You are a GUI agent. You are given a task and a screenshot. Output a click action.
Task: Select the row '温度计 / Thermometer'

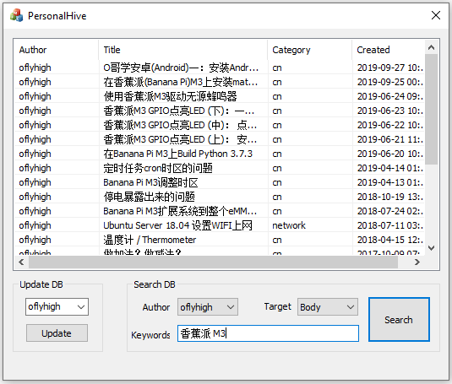point(219,240)
